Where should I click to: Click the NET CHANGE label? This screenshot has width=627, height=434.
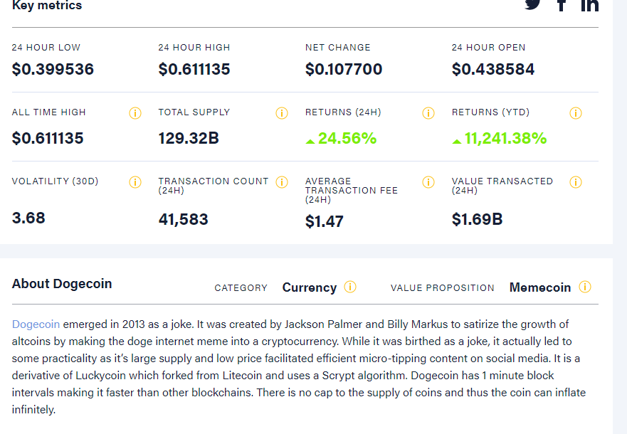click(x=338, y=48)
